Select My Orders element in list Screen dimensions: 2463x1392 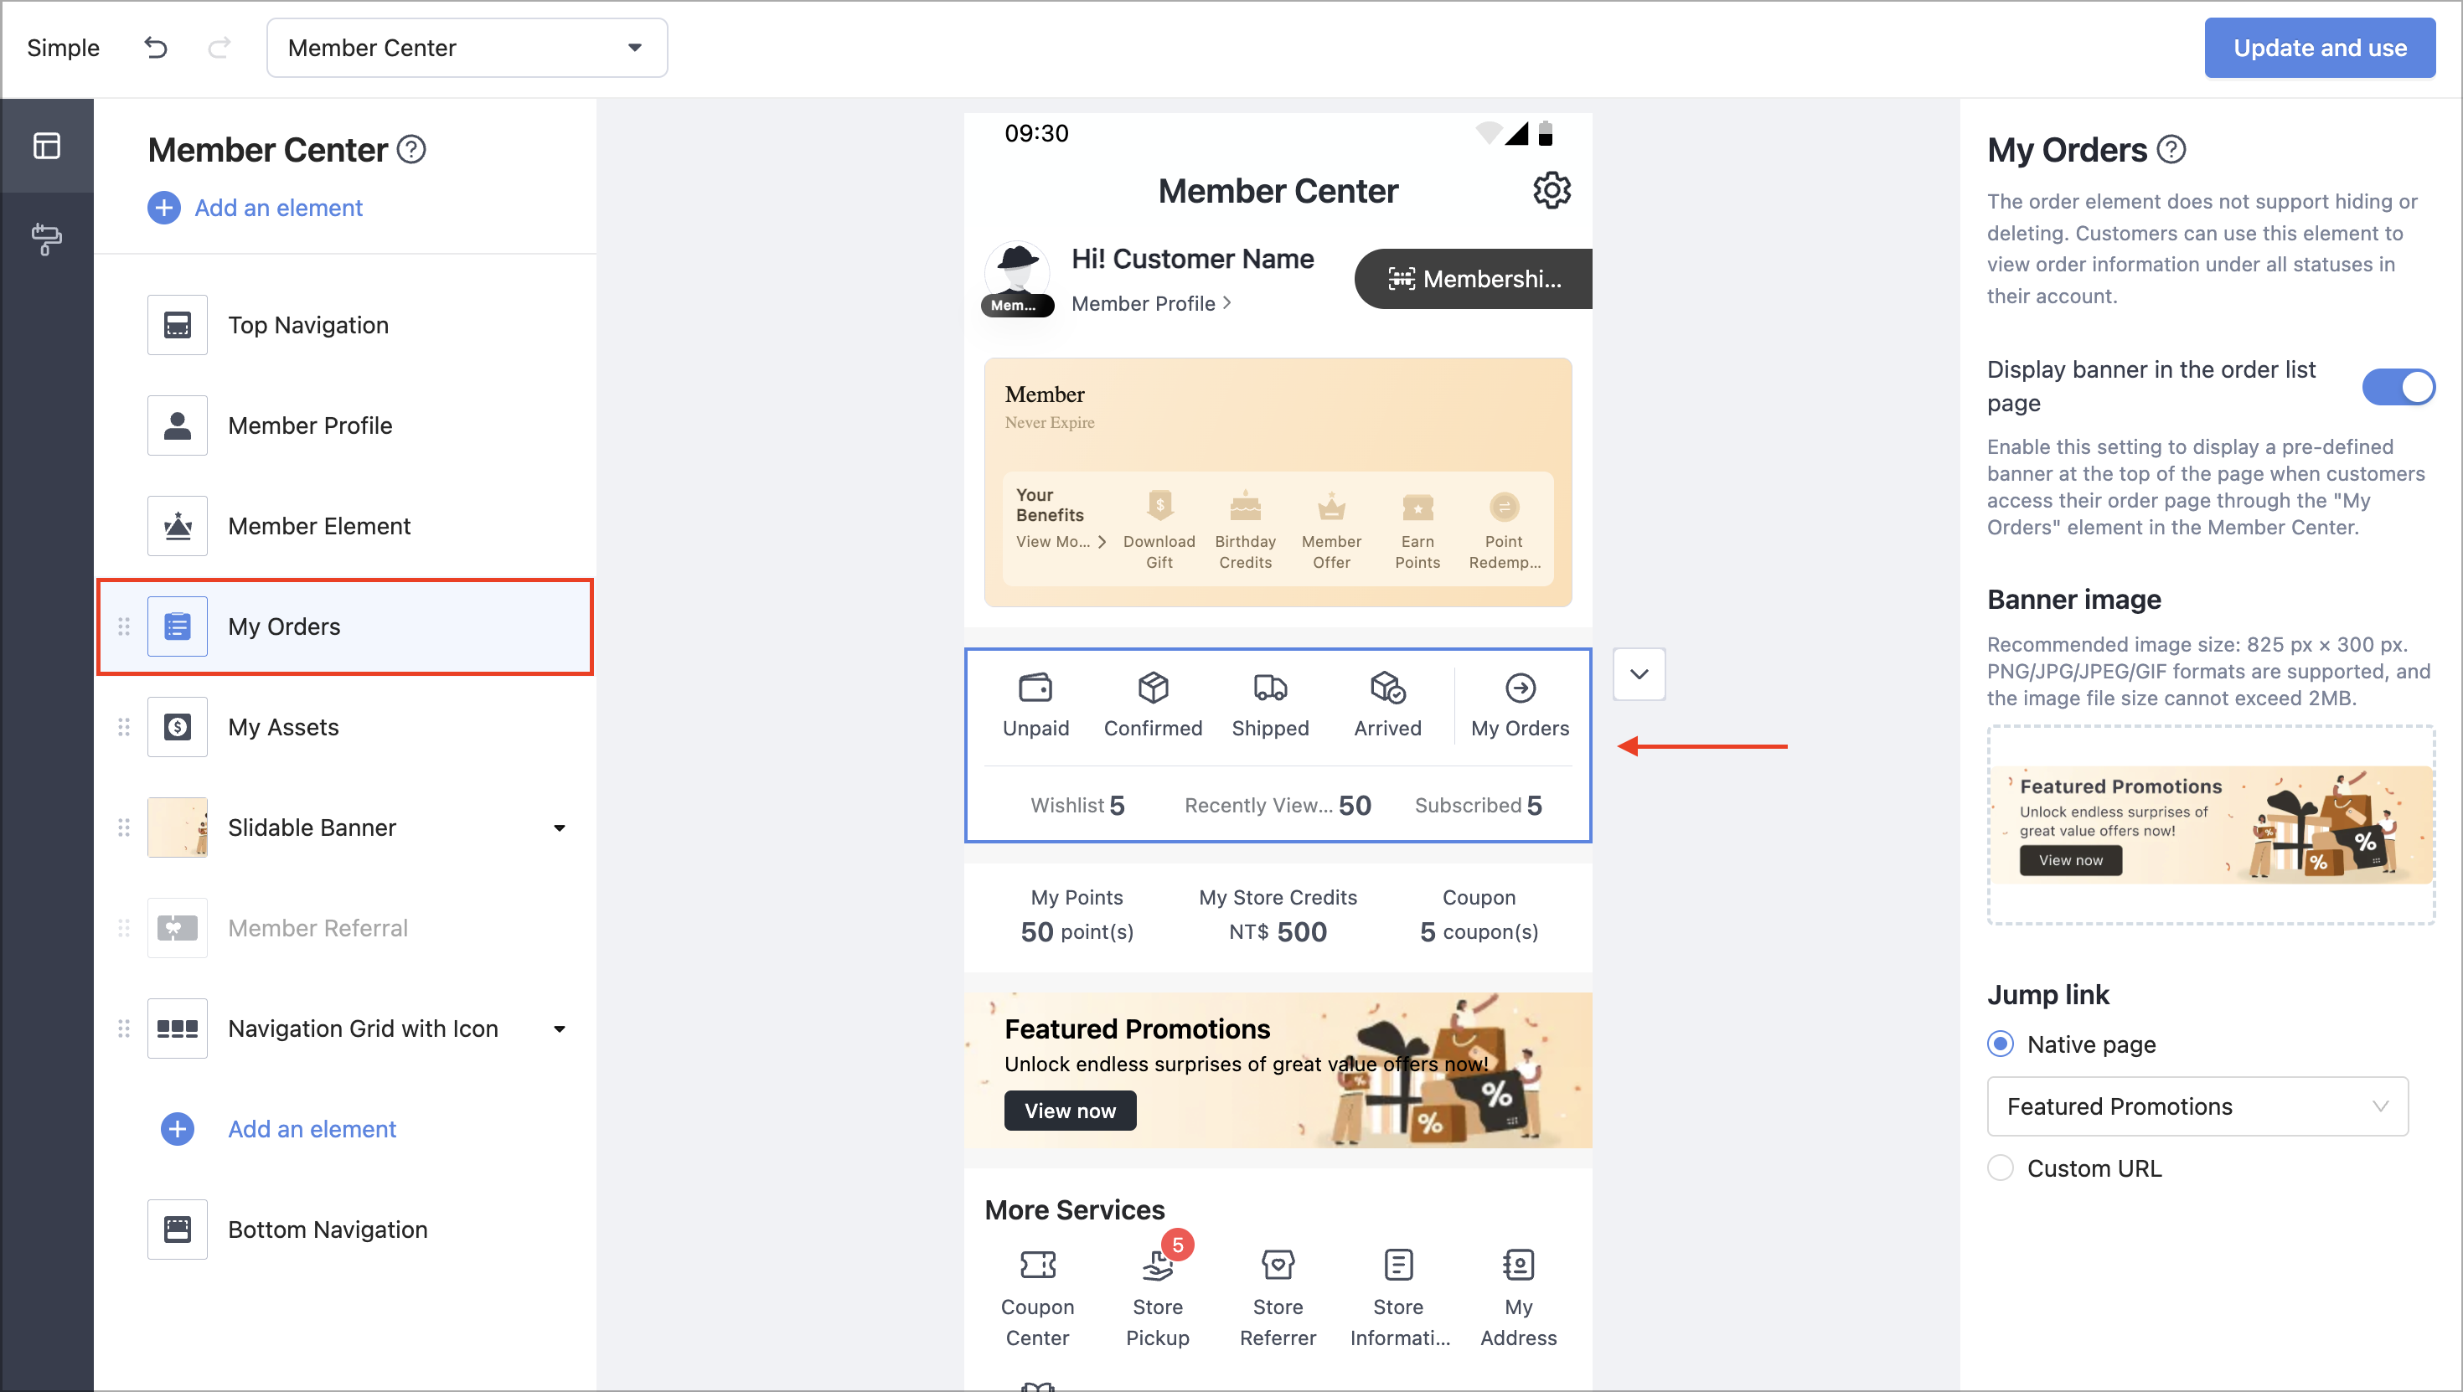click(x=347, y=626)
